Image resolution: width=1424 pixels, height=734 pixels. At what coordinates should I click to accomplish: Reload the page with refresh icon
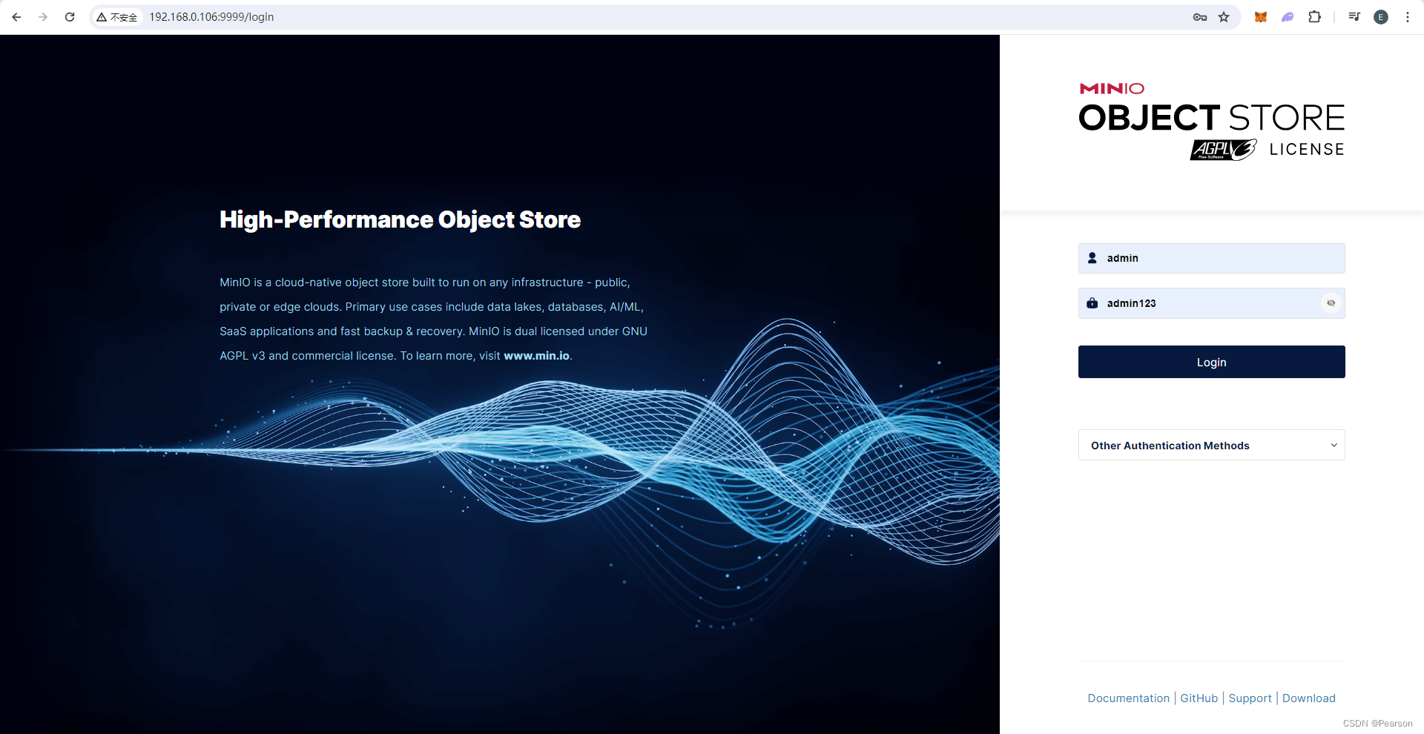click(70, 17)
